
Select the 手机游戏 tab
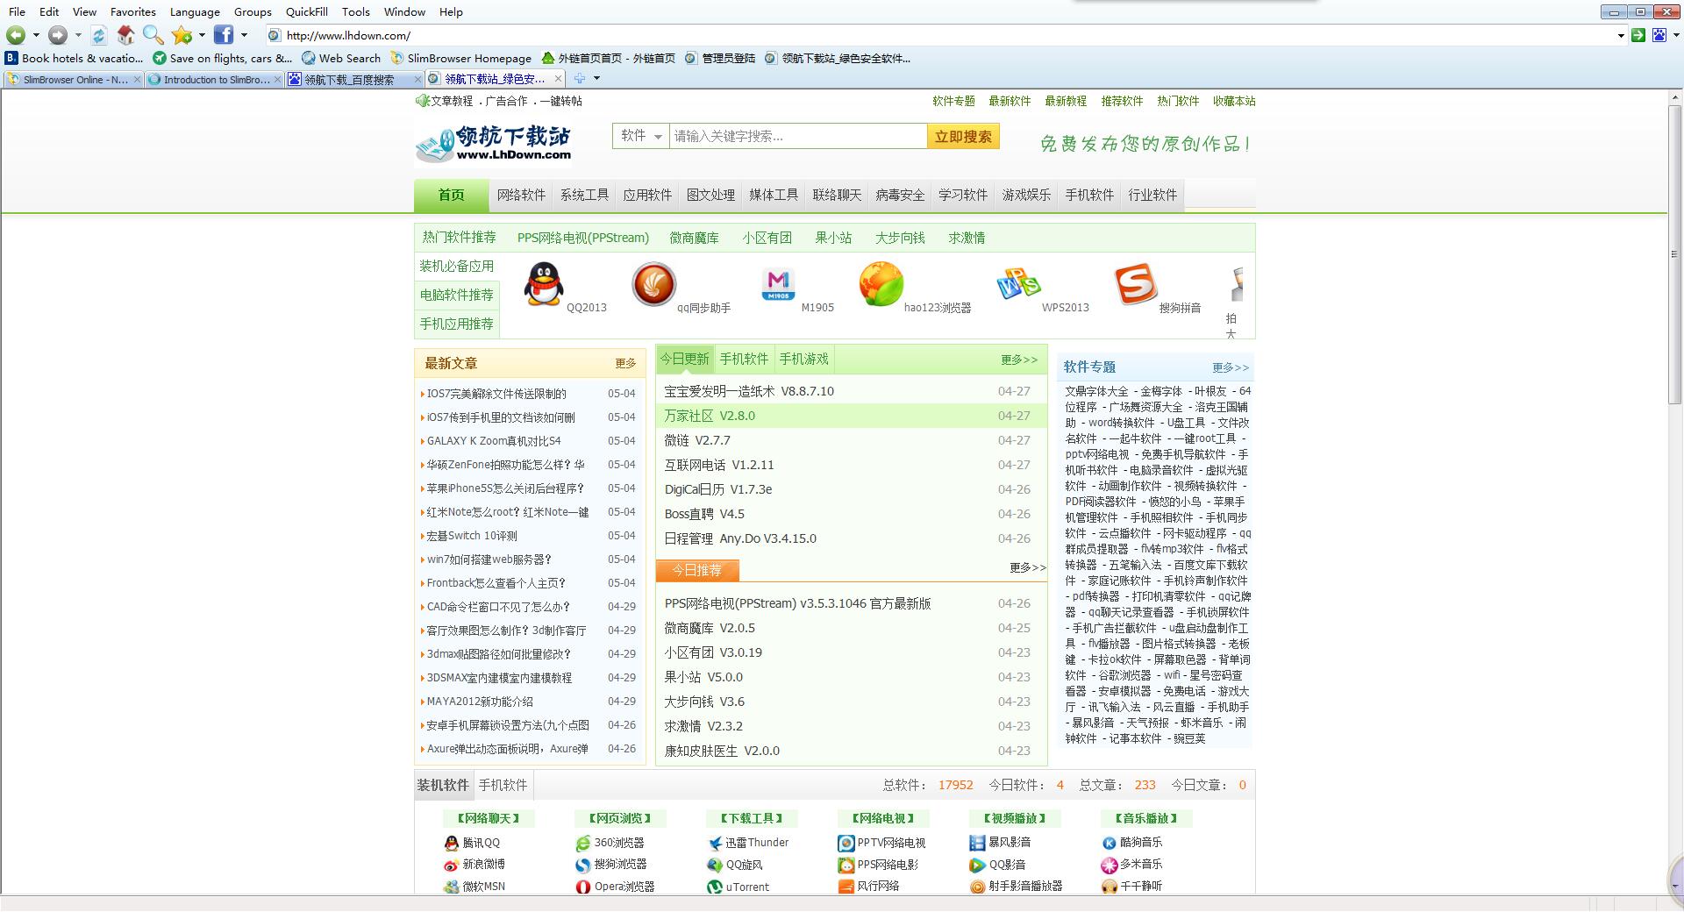[x=803, y=359]
